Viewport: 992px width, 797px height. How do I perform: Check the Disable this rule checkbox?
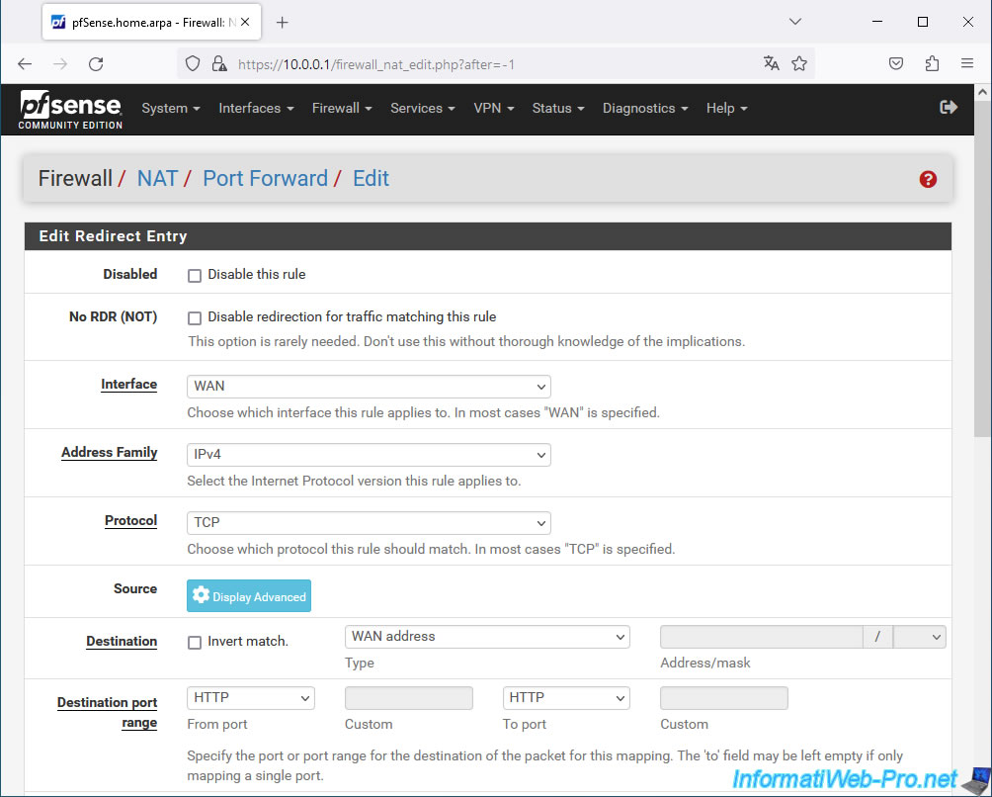195,275
